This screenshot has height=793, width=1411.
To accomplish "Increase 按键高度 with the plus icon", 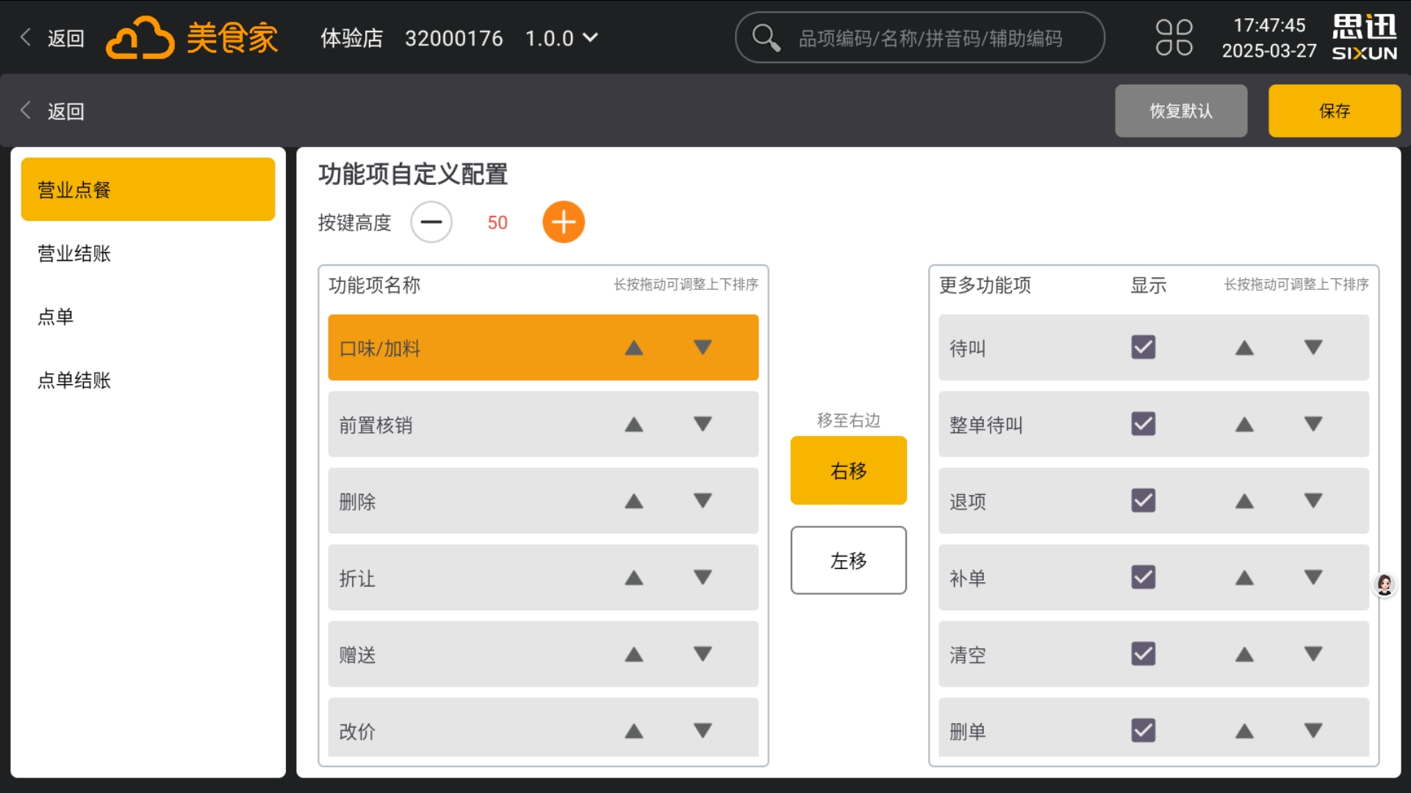I will (x=564, y=222).
